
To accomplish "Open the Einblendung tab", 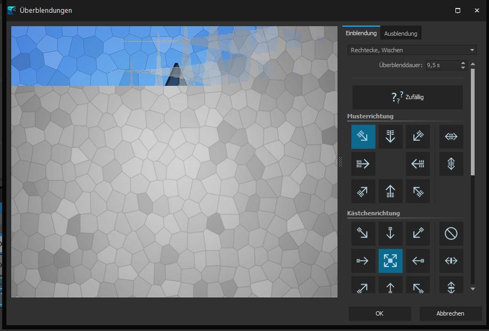I will pos(361,33).
